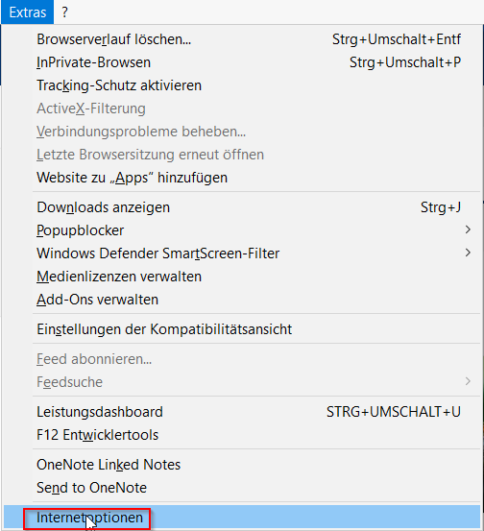Image resolution: width=484 pixels, height=531 pixels.
Task: Click Windows Defender SmartScreen-Filter entry
Action: pos(242,253)
